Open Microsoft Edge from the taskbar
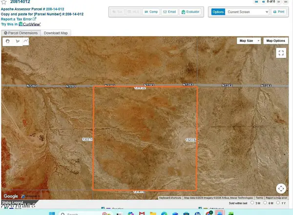Screen dimensions: 293x215 (x=164, y=214)
